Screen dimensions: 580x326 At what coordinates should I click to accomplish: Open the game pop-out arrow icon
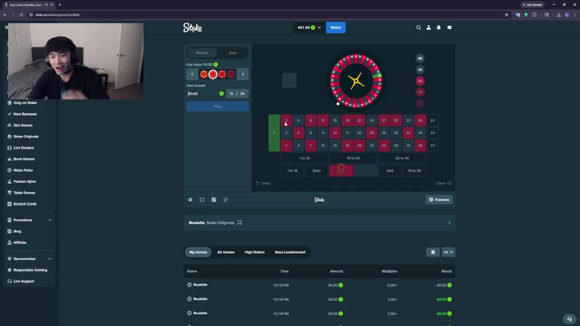(226, 200)
